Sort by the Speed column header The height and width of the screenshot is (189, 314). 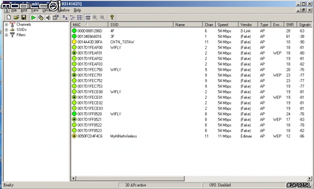[227, 25]
